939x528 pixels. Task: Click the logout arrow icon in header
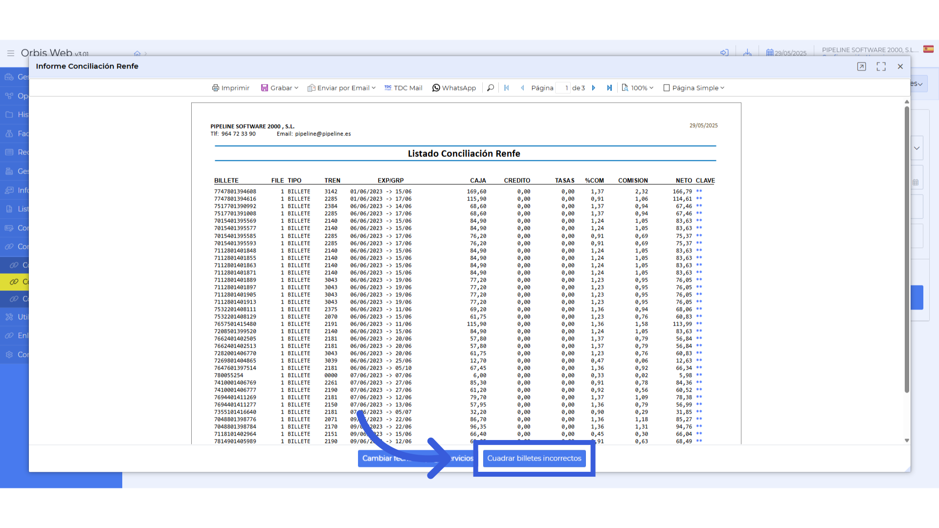(724, 52)
